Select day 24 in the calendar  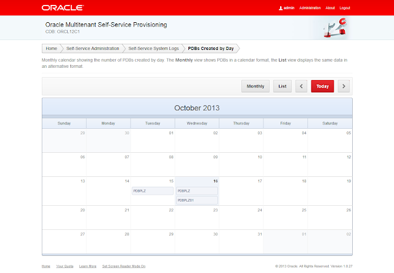(x=241, y=218)
